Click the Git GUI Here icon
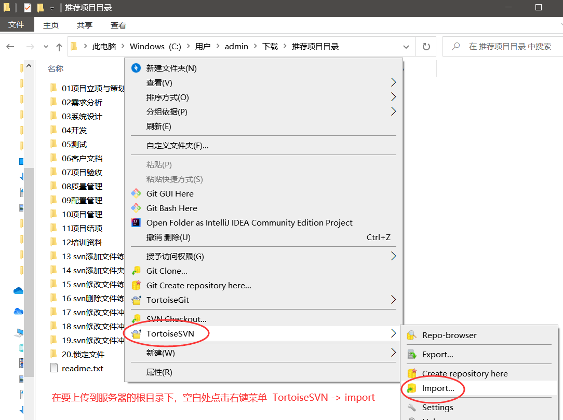This screenshot has width=563, height=420. point(136,193)
